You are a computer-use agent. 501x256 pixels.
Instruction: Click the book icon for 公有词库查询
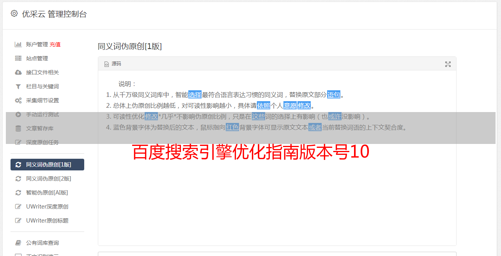[18, 243]
